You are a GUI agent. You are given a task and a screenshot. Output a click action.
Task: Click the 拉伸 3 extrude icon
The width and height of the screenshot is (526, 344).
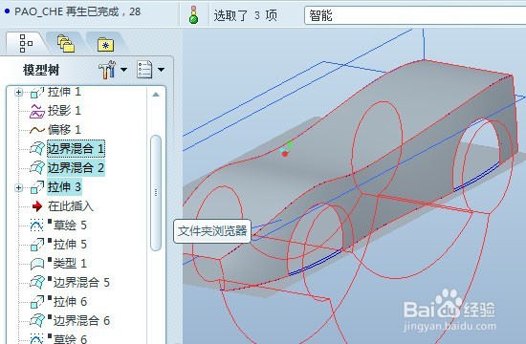pyautogui.click(x=37, y=187)
